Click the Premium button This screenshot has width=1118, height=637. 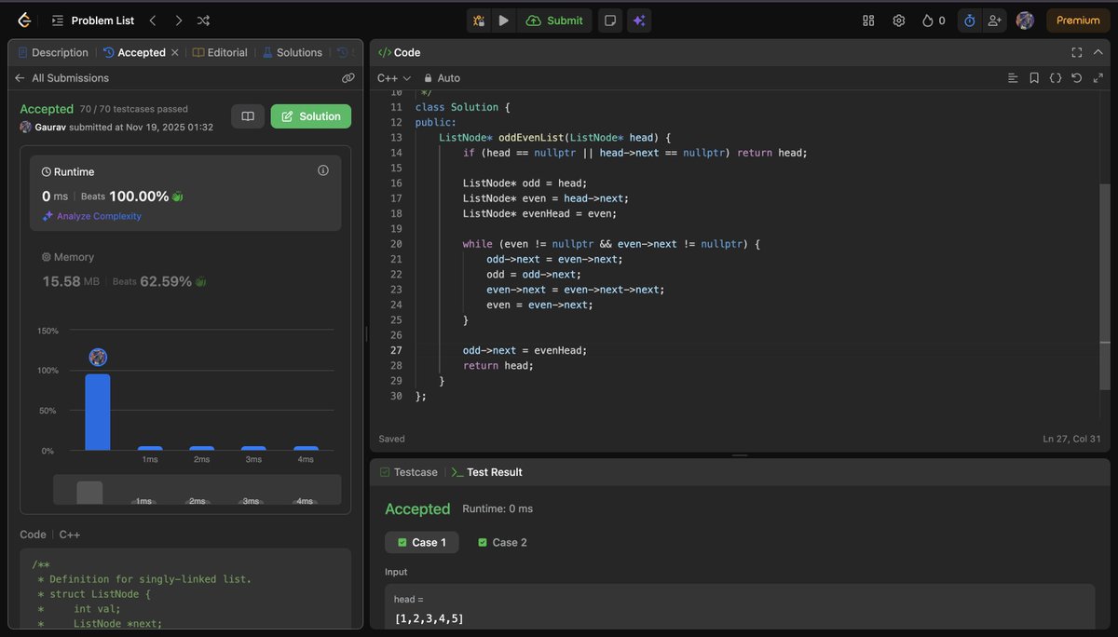[x=1078, y=20]
